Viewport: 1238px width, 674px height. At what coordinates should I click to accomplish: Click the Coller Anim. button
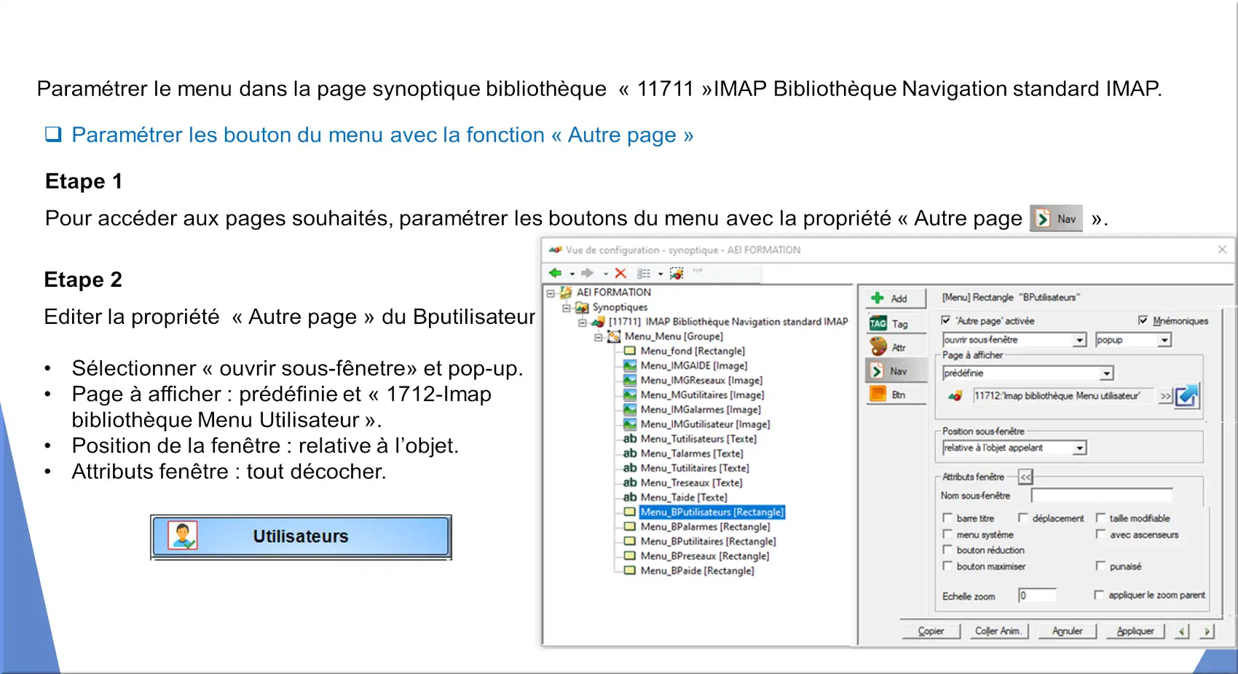pos(998,631)
